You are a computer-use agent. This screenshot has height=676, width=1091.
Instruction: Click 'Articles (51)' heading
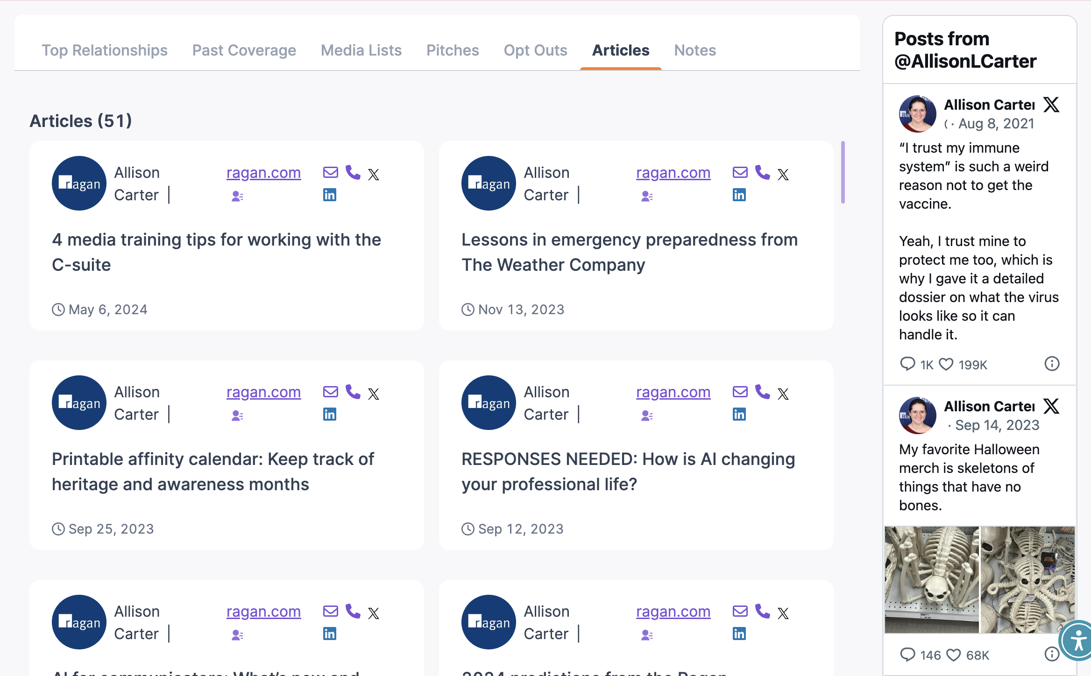81,121
